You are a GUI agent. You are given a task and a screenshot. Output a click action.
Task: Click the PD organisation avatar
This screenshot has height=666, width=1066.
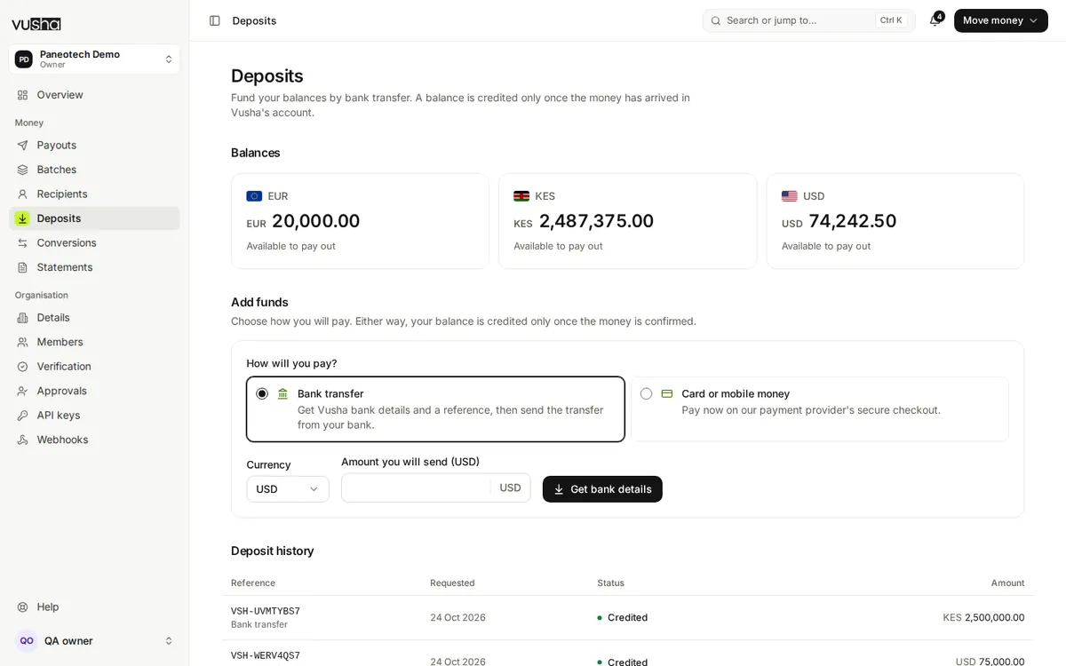pos(24,59)
